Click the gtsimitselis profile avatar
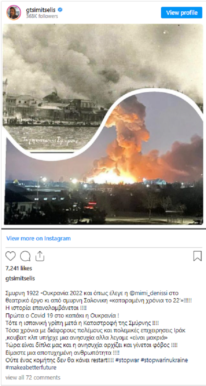 coord(14,12)
